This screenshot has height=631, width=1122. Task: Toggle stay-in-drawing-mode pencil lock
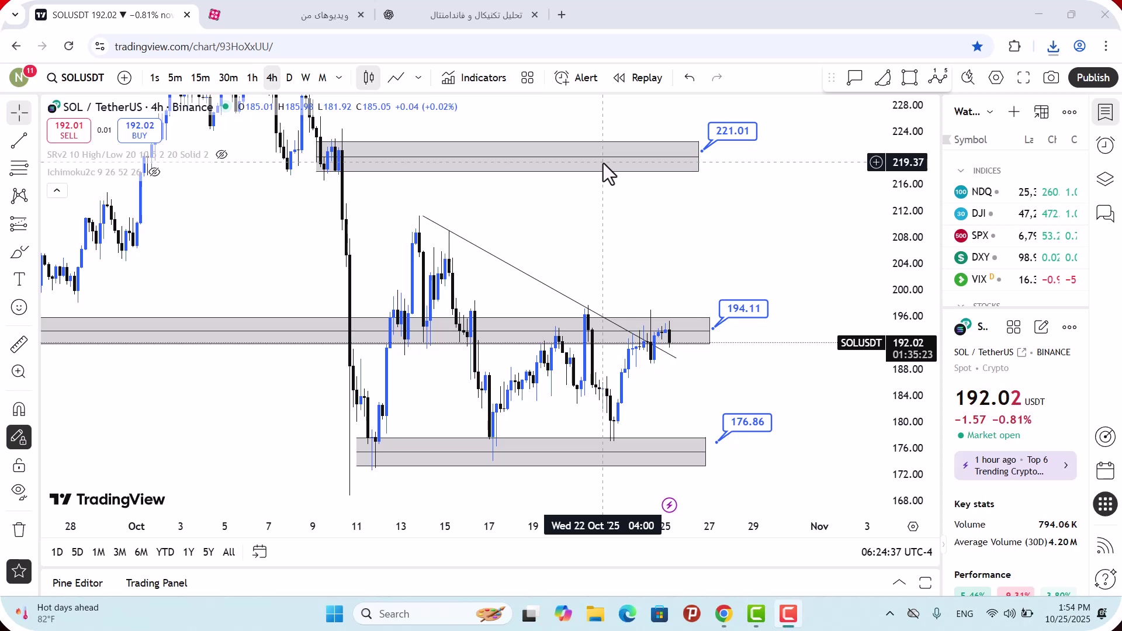[x=19, y=437]
